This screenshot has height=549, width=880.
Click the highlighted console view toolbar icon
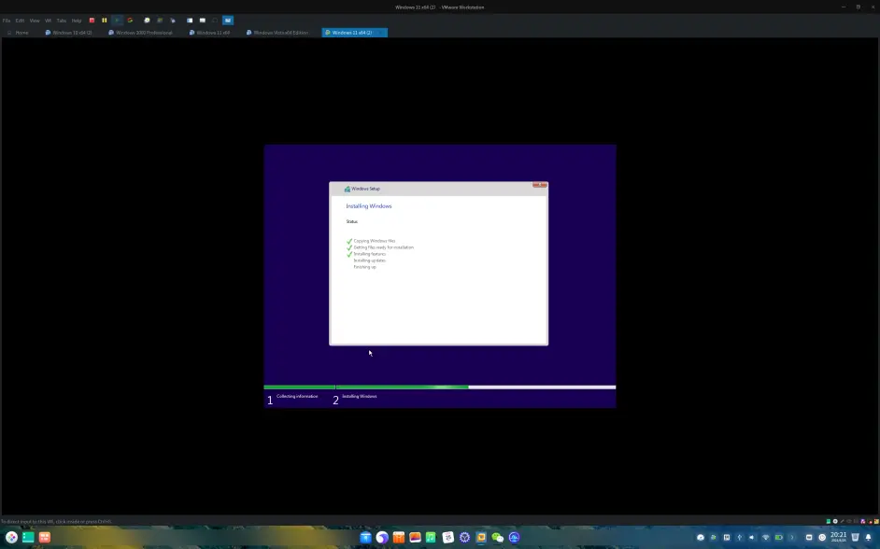[x=228, y=21]
